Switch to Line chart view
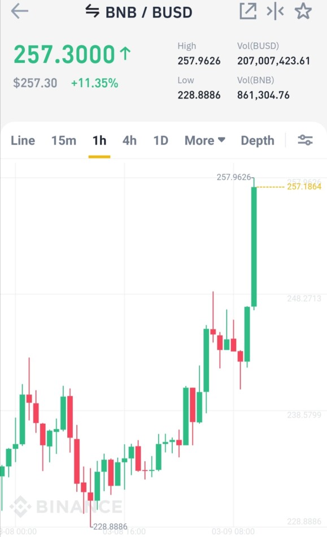 pyautogui.click(x=23, y=140)
